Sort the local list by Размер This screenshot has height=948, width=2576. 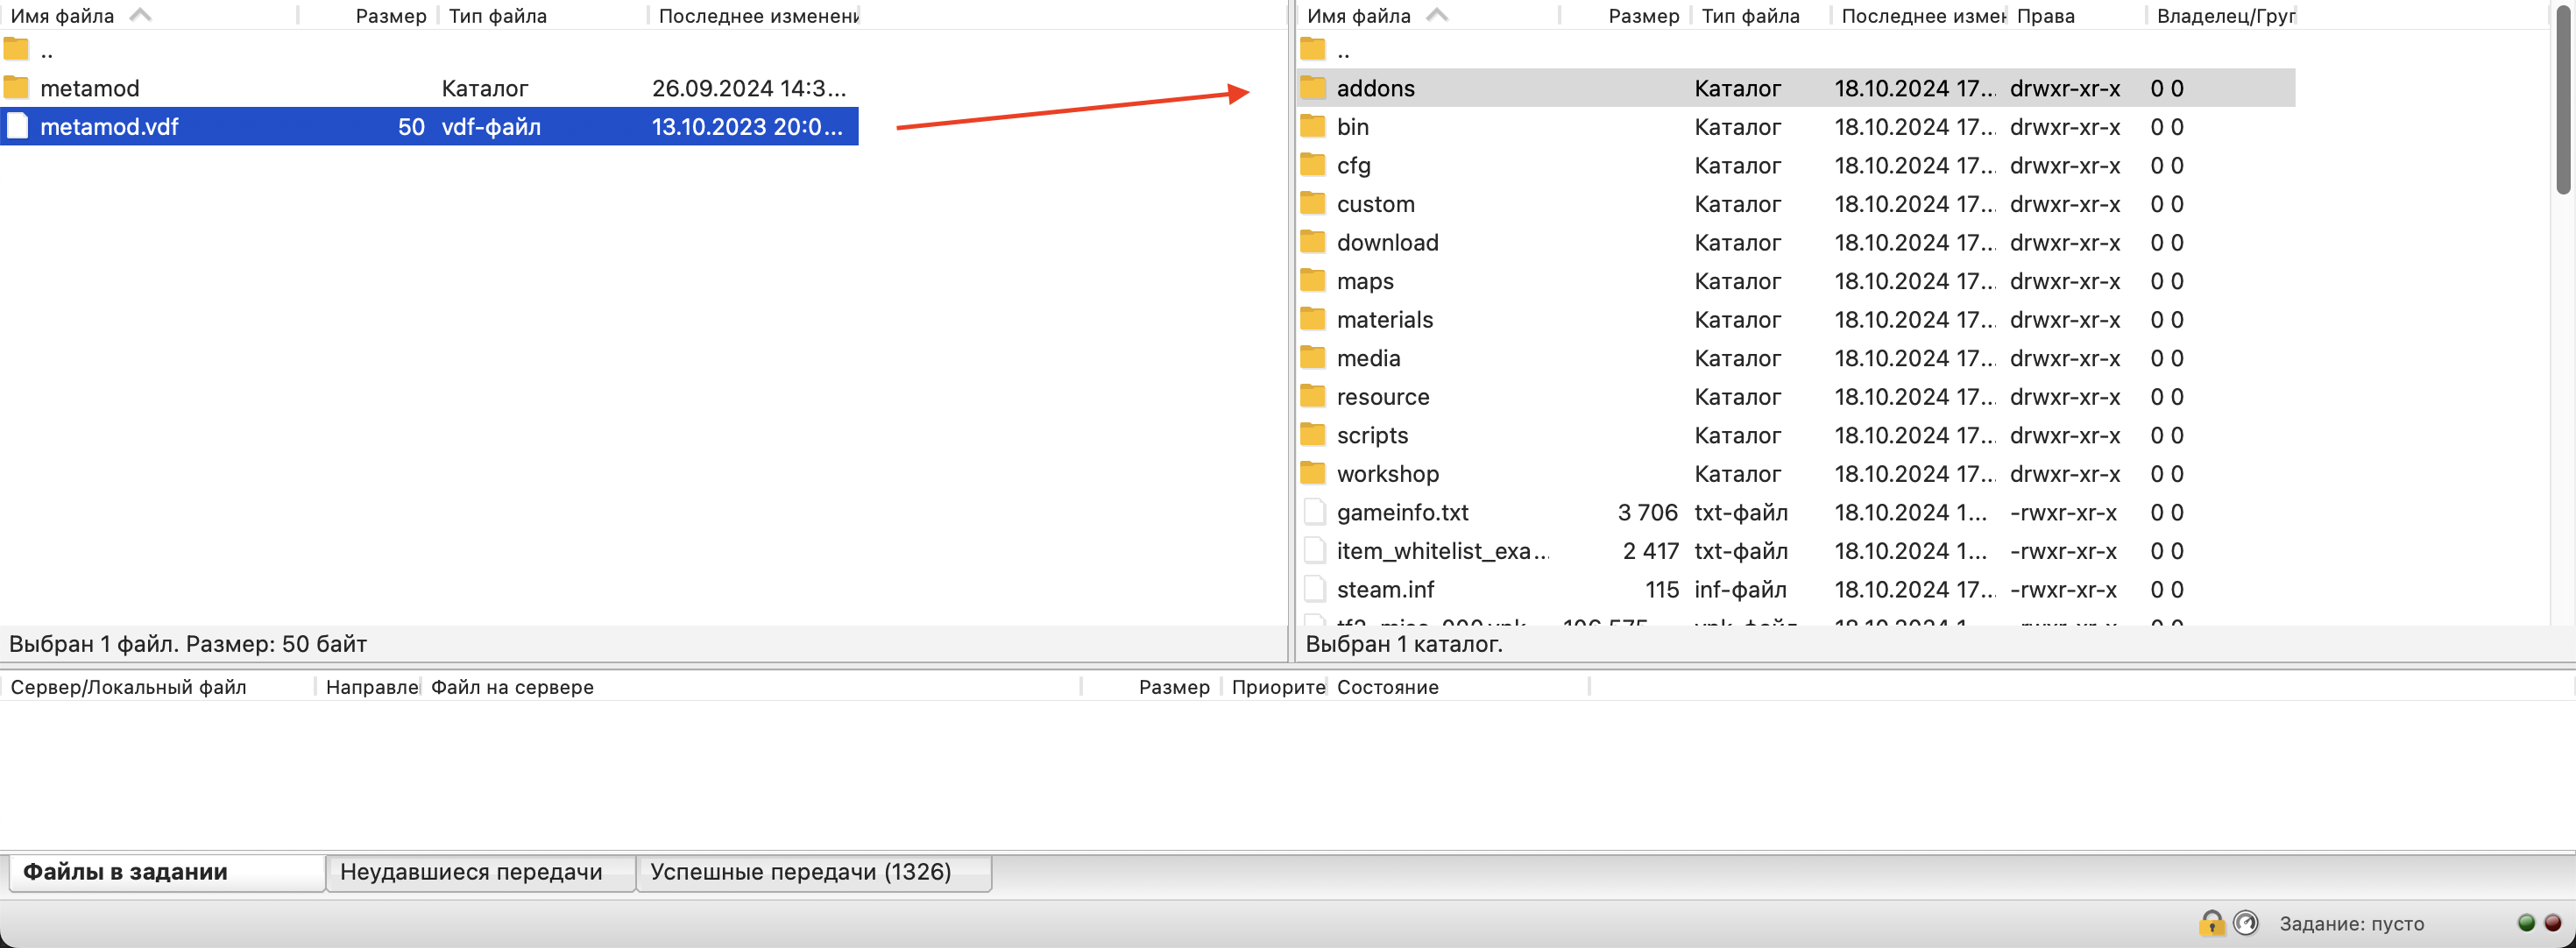coord(390,16)
